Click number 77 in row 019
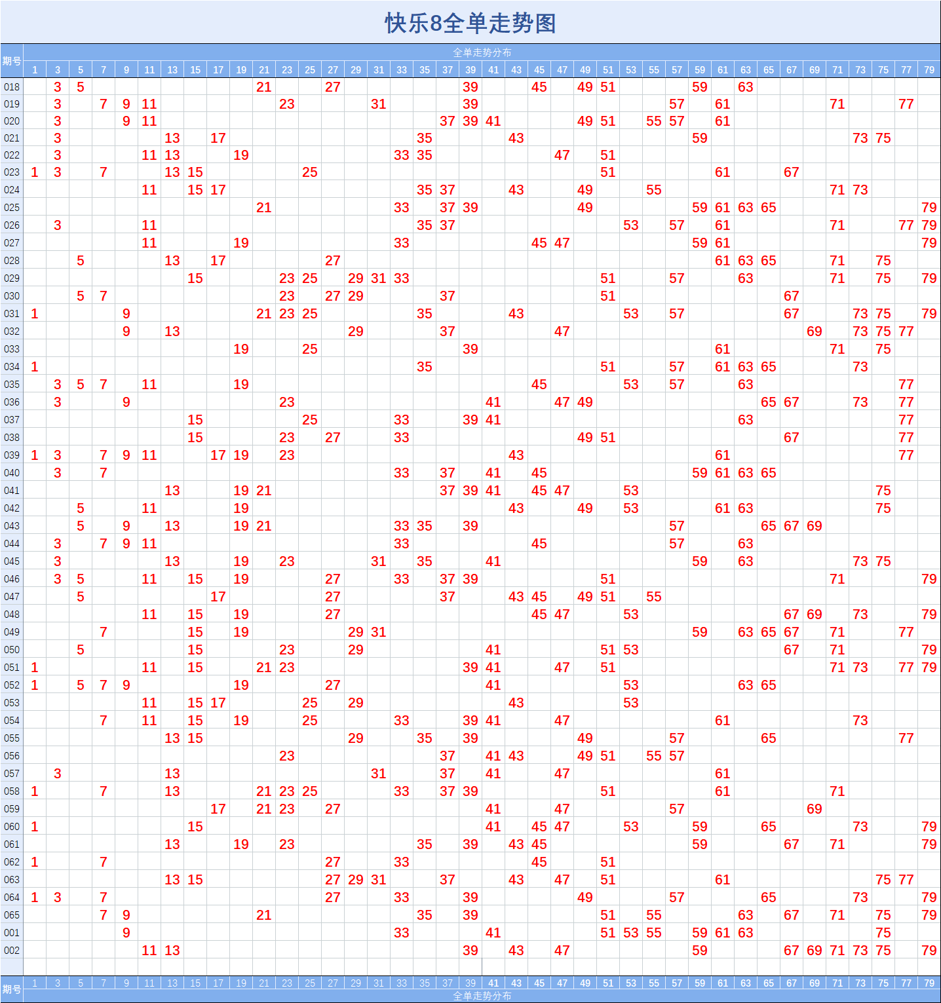941x1003 pixels. 906,104
